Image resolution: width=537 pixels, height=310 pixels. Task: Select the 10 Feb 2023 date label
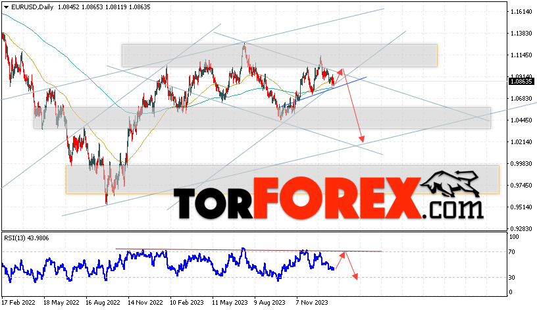point(187,303)
